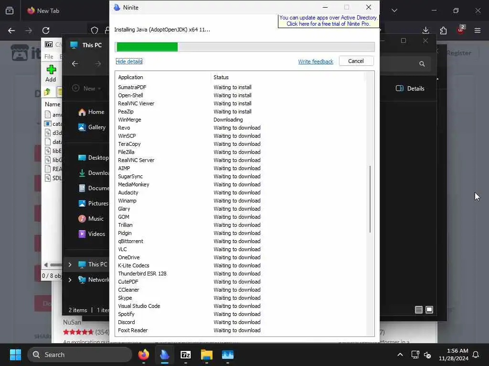Click the Downloads arrow icon in Explorer

pyautogui.click(x=82, y=173)
